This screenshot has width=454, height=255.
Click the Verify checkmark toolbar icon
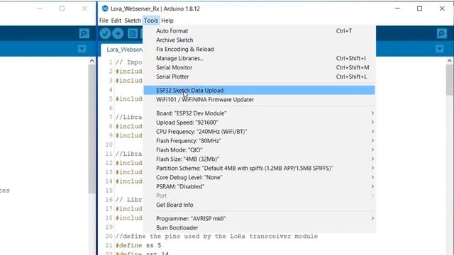pyautogui.click(x=105, y=33)
